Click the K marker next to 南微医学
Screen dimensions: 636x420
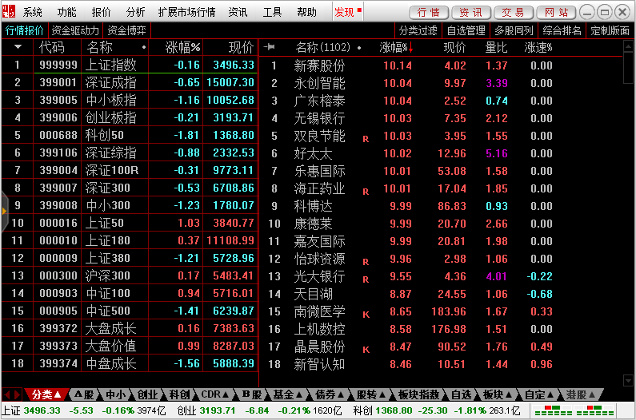click(366, 315)
